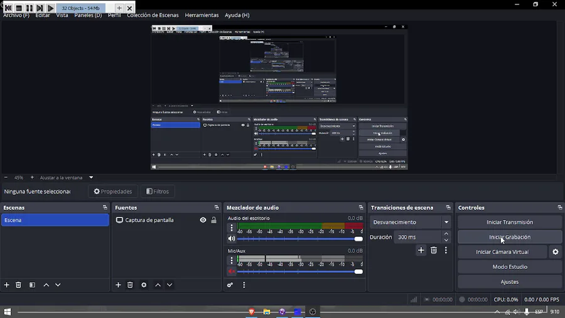This screenshot has width=565, height=318.
Task: Select Captura de pantalla source row
Action: point(166,220)
